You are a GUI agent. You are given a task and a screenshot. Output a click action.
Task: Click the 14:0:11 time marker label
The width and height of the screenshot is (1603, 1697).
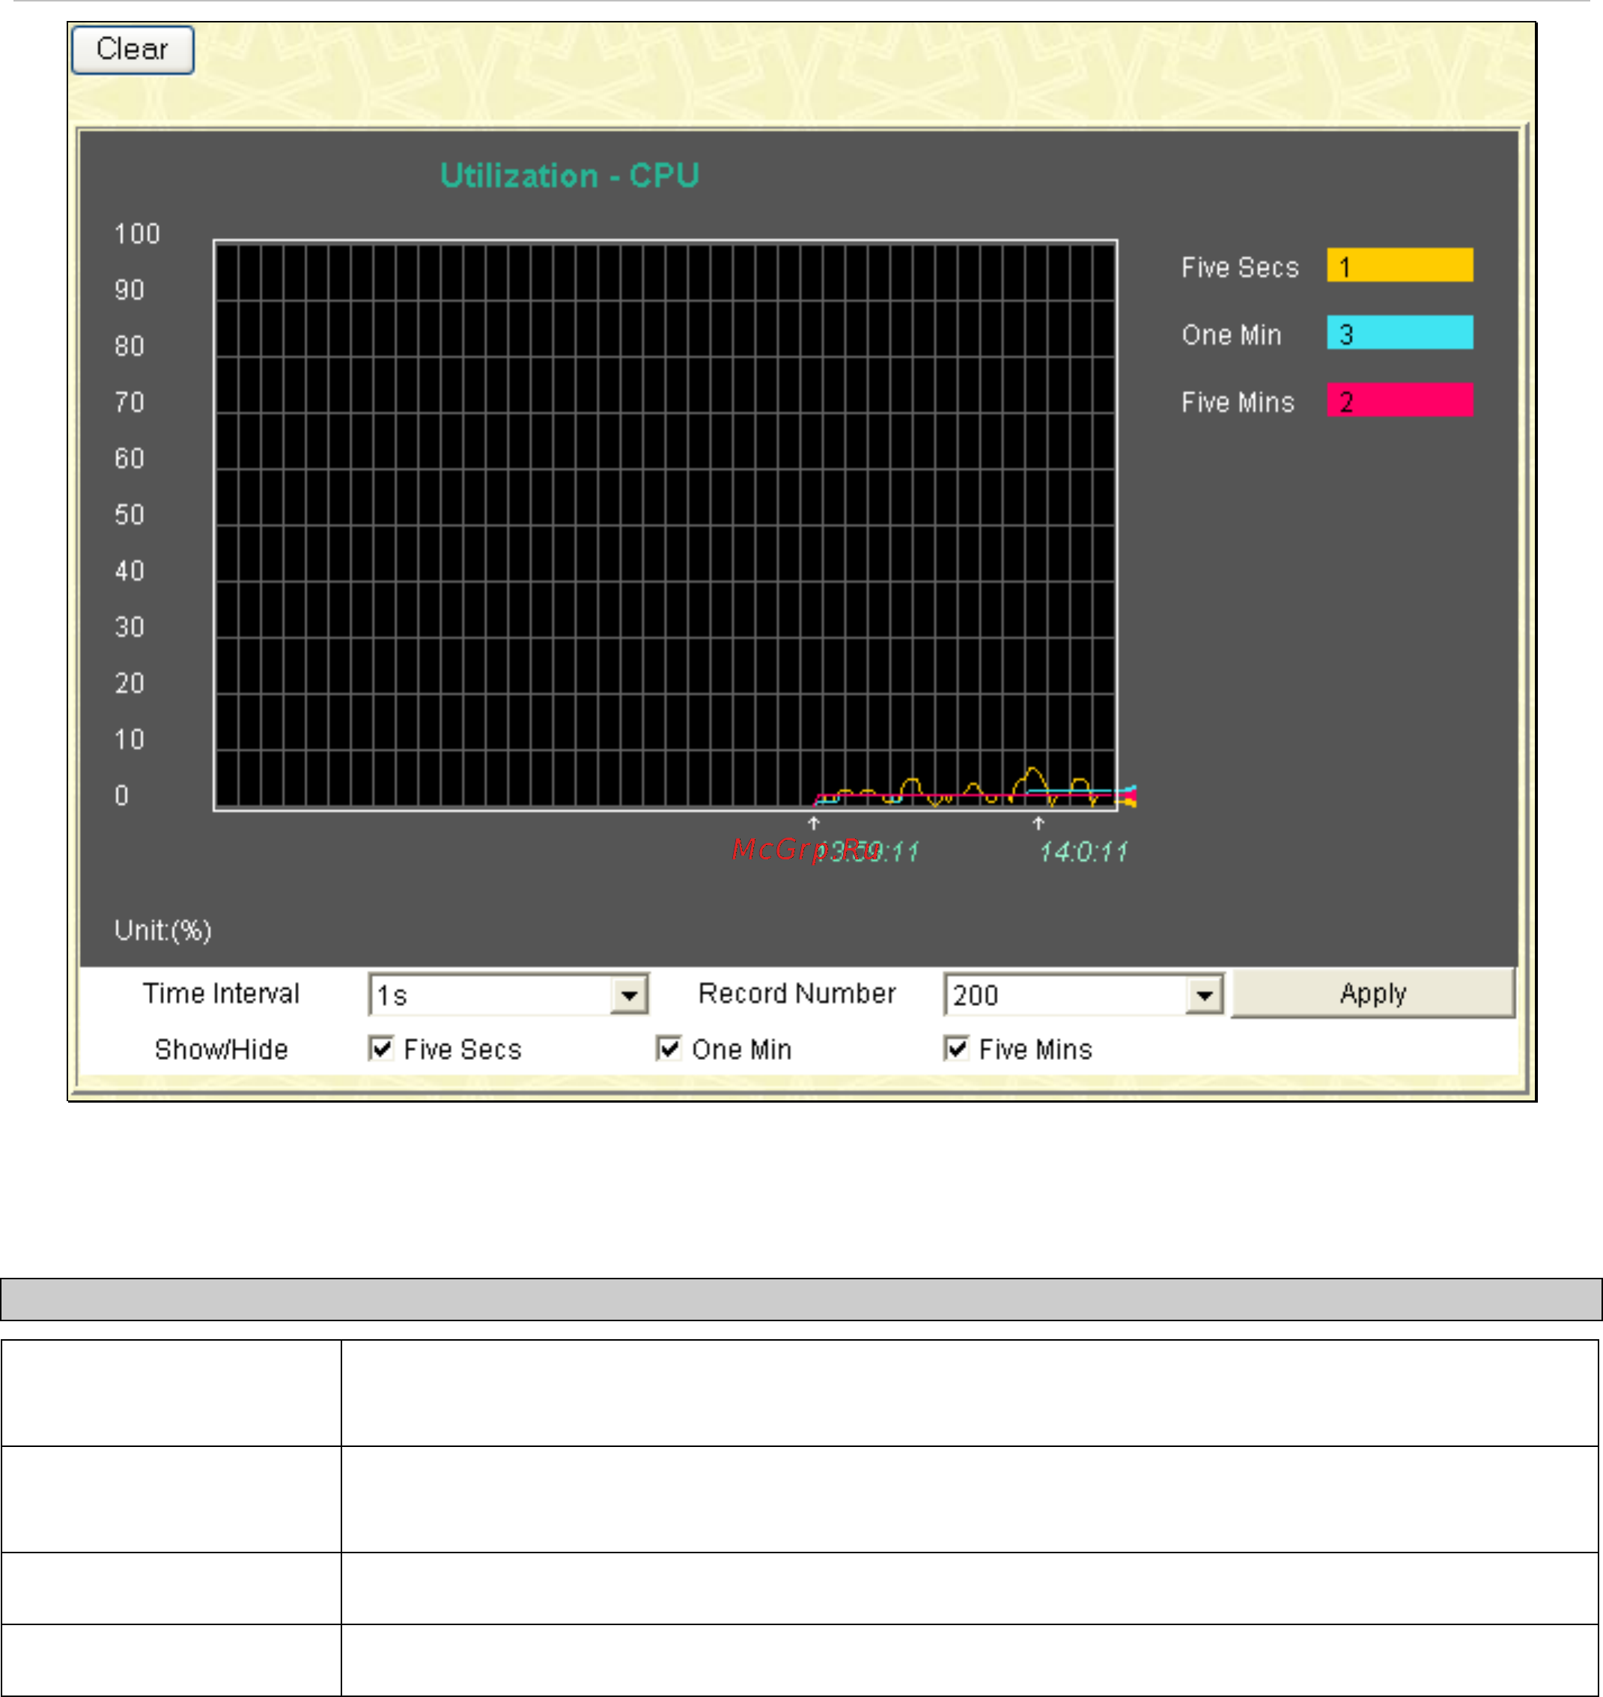click(1083, 852)
